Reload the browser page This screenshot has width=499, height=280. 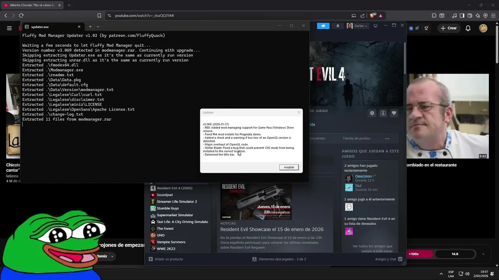click(21, 16)
